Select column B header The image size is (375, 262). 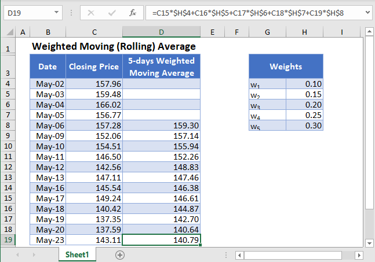(x=48, y=32)
